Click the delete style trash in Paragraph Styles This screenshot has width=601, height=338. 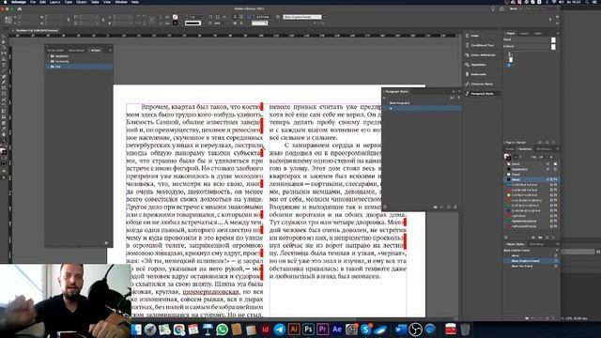tap(455, 207)
